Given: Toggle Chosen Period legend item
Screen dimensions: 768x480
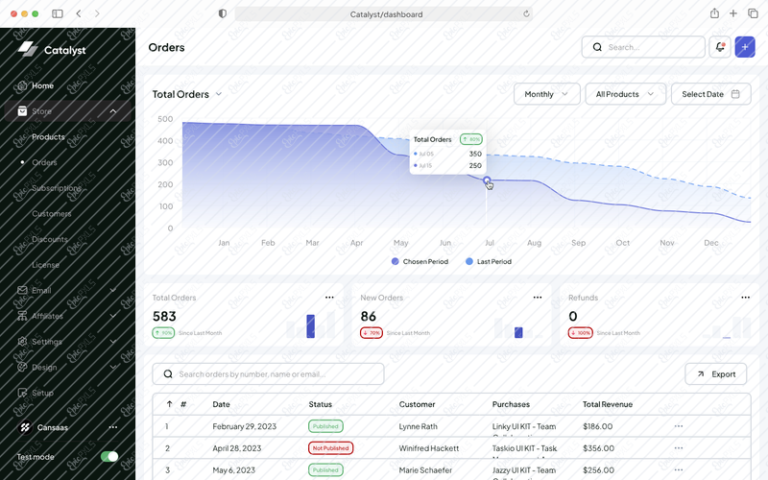Looking at the screenshot, I should (420, 261).
